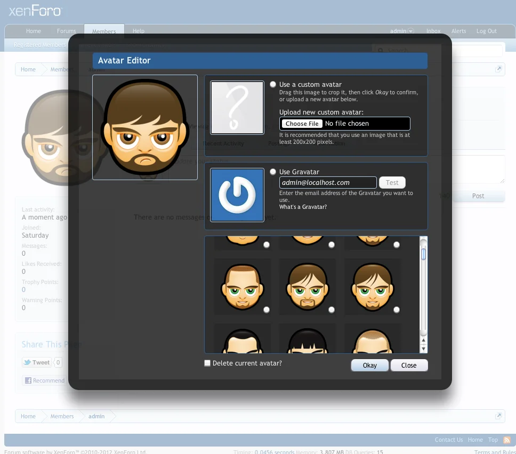Choose the middle-row right avatar with chin beard
The image size is (516, 454).
click(x=373, y=287)
